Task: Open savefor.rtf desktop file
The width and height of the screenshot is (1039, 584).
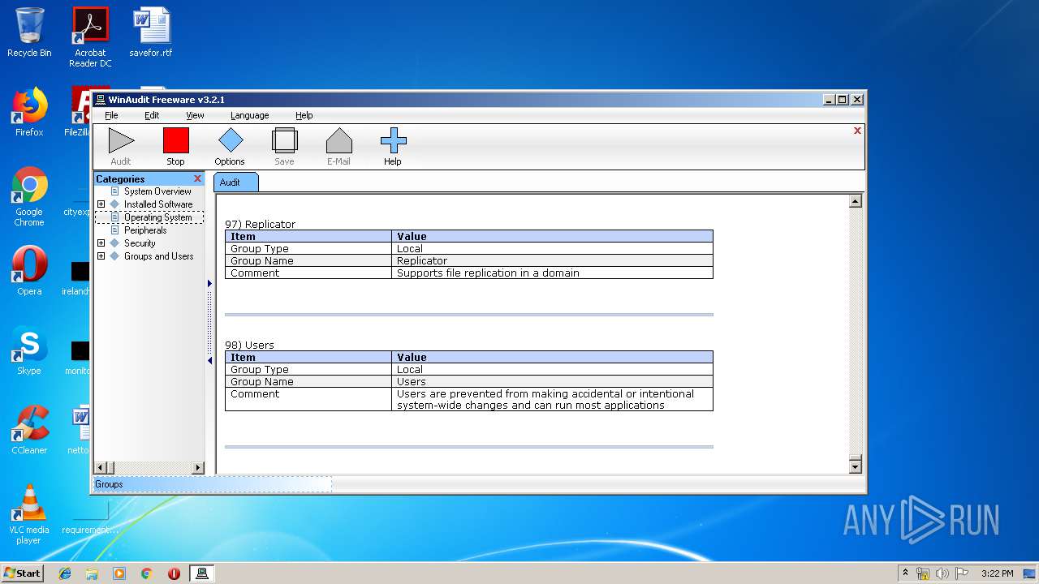Action: (x=151, y=32)
